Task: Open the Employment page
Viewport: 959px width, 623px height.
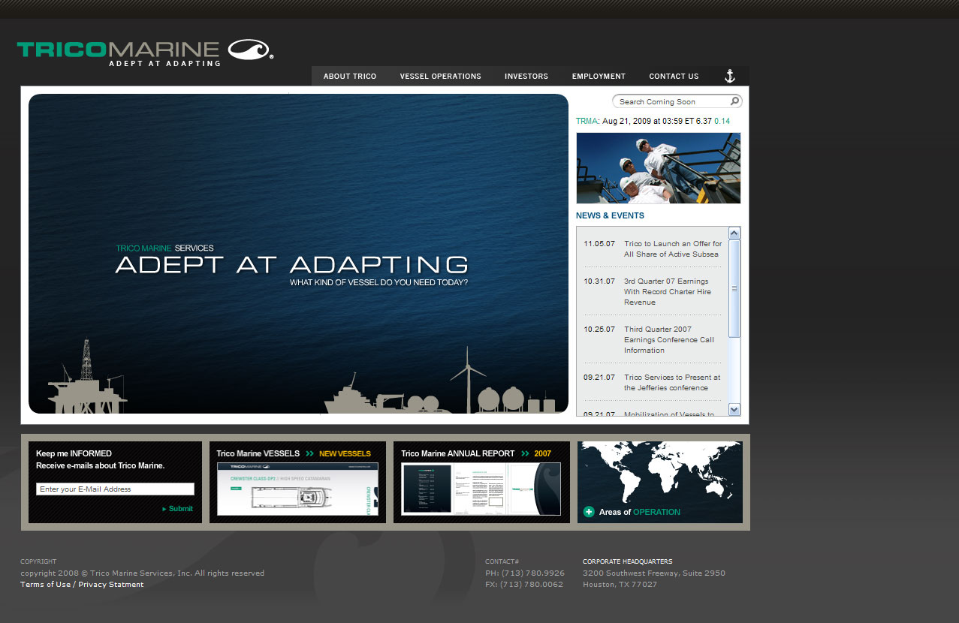Action: (x=599, y=76)
